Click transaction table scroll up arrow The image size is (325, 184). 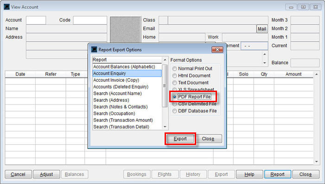[317, 74]
